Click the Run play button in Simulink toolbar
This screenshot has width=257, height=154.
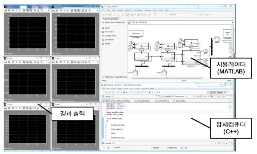(x=145, y=15)
